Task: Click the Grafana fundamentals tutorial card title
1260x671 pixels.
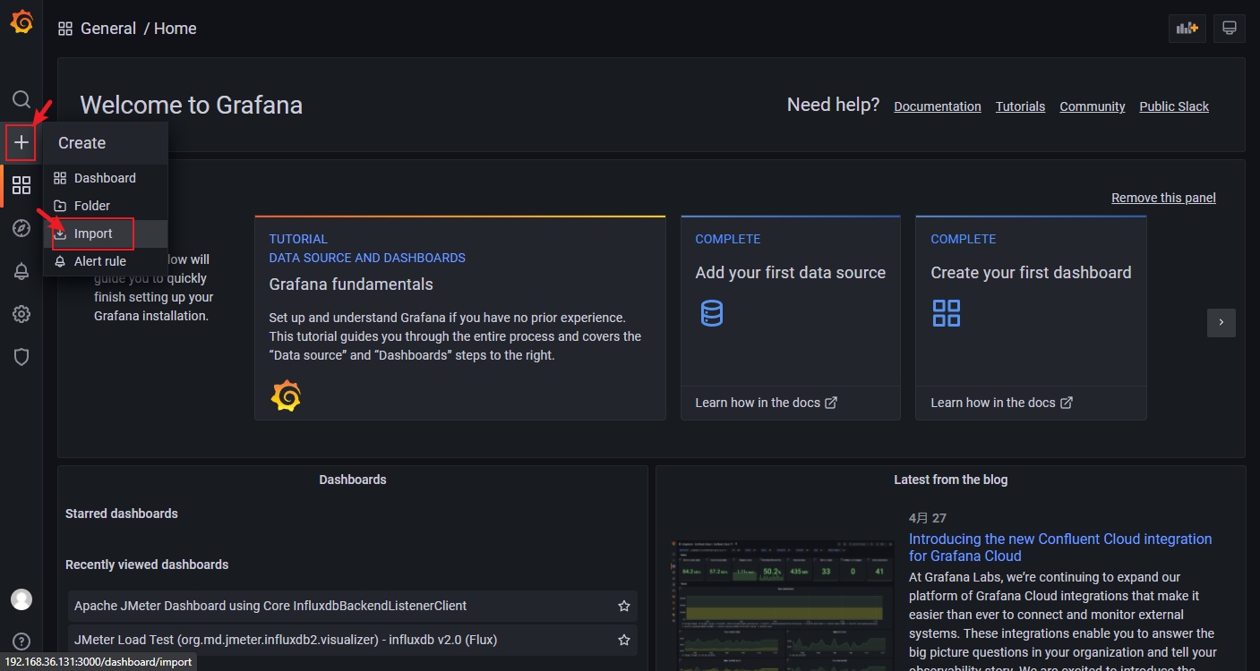Action: [351, 285]
